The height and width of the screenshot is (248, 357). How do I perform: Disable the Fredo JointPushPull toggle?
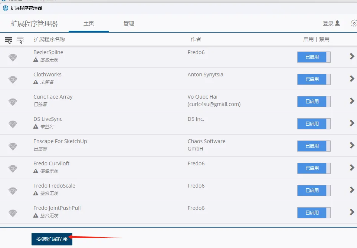click(x=314, y=213)
